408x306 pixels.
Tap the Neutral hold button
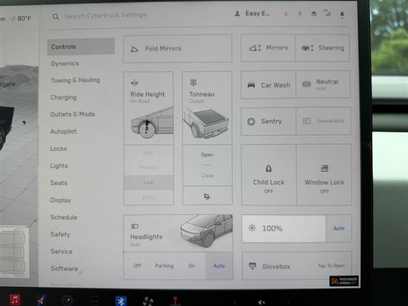(x=323, y=85)
